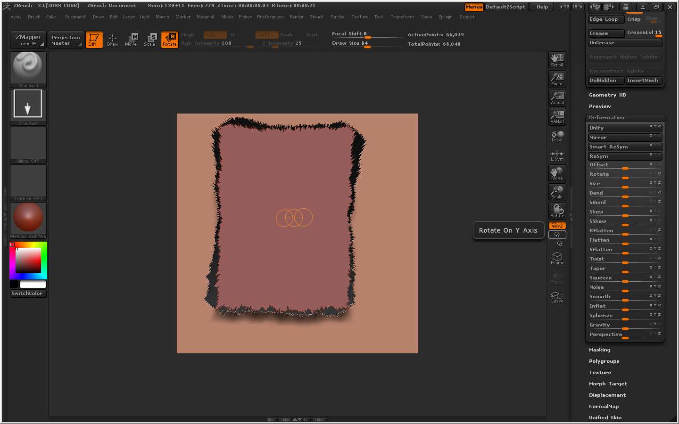Click the Actual size icon

pyautogui.click(x=557, y=98)
